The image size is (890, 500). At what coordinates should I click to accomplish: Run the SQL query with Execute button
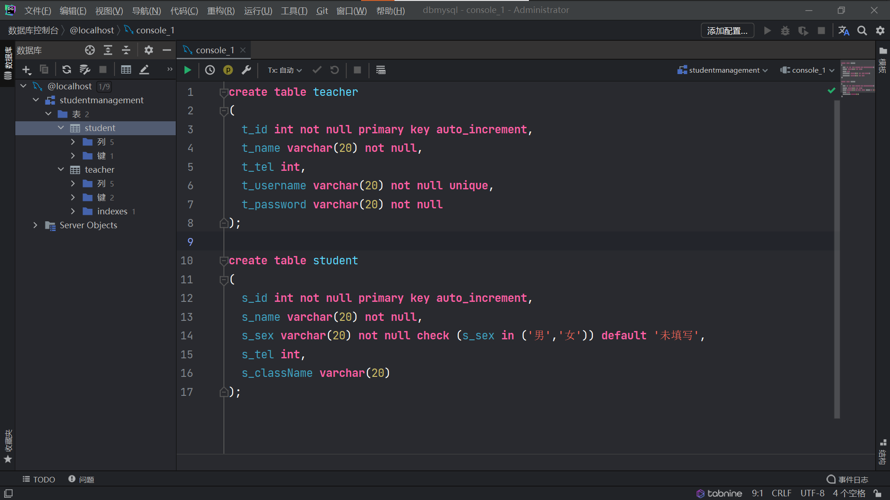pos(187,70)
